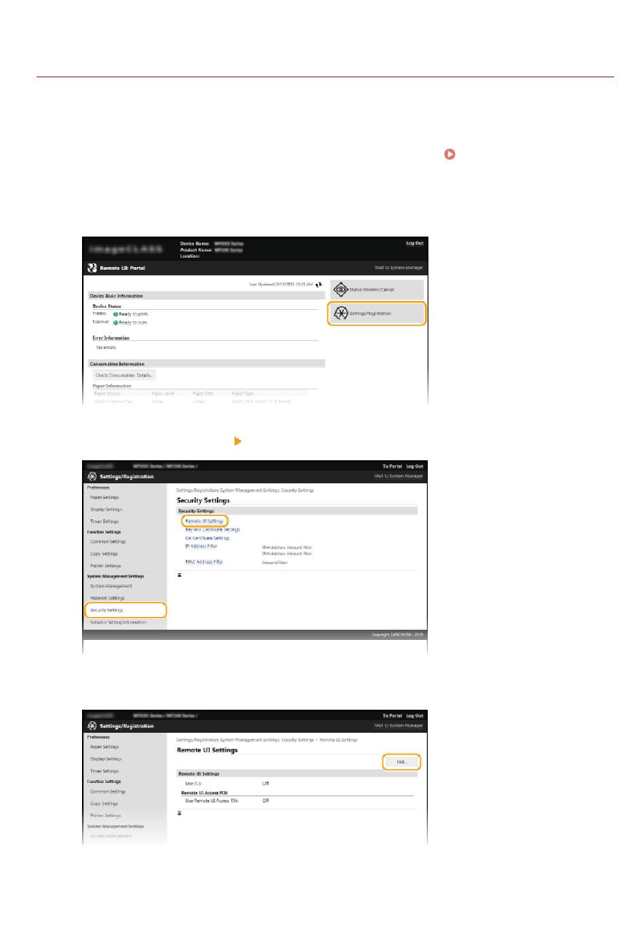Select Printer Settings in Security Settings page menu
The image size is (644, 928).
106,566
